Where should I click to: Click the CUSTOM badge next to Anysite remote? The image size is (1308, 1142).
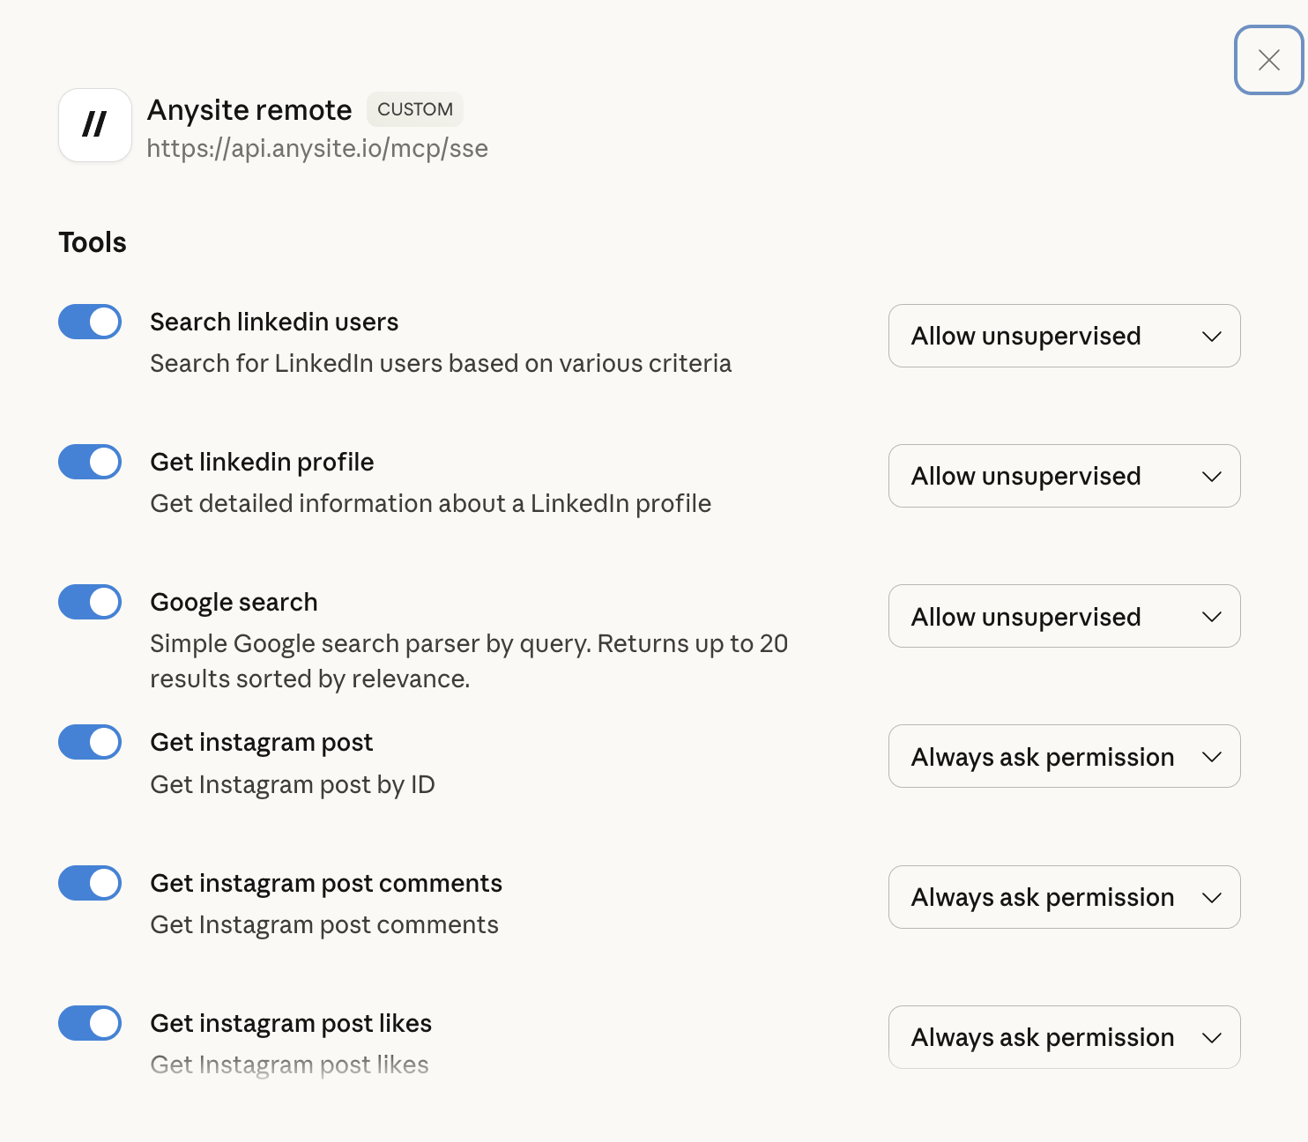click(x=414, y=108)
